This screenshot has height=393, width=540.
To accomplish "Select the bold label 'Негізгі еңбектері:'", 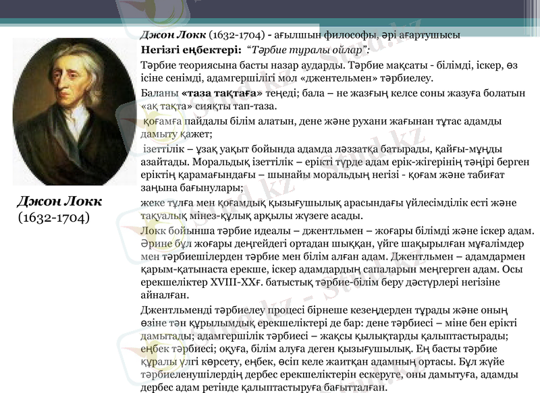I will [x=178, y=47].
